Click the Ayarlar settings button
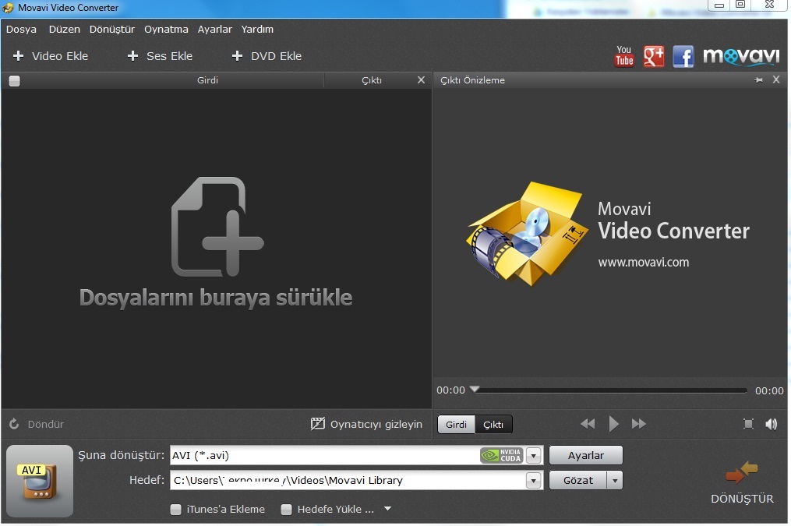The height and width of the screenshot is (526, 791). (x=585, y=455)
